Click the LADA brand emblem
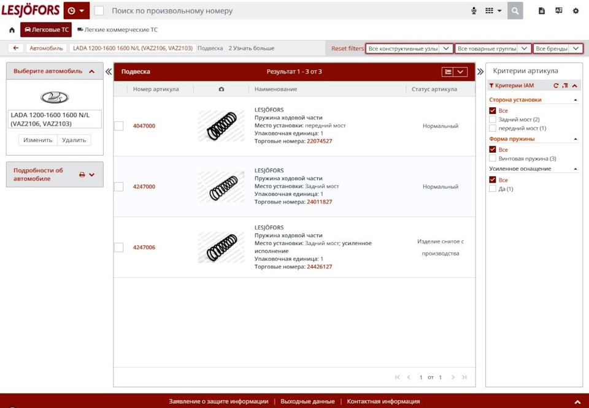 point(55,97)
